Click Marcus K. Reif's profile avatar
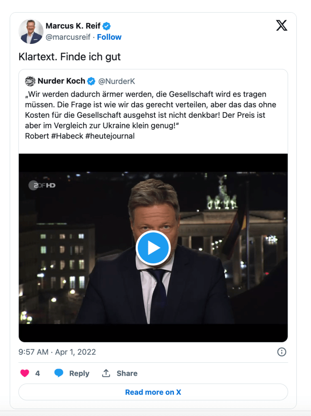 click(x=31, y=31)
